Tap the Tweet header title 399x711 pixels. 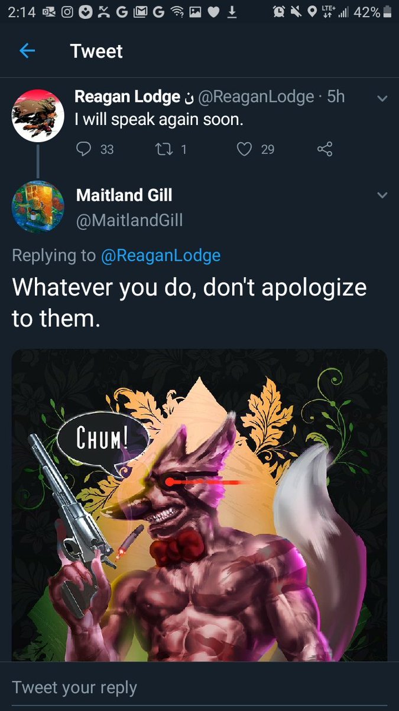click(x=96, y=51)
